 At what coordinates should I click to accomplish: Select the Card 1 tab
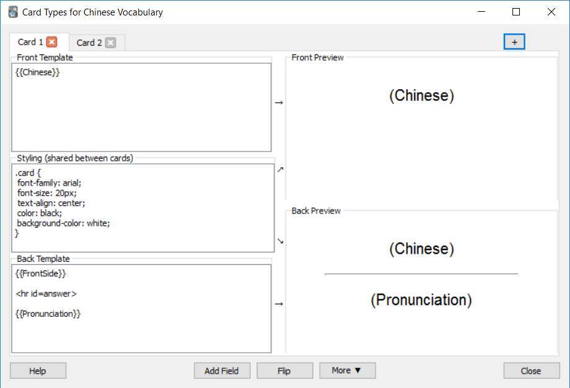[x=30, y=42]
